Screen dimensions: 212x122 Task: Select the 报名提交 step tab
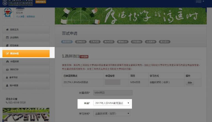pyautogui.click(x=165, y=42)
